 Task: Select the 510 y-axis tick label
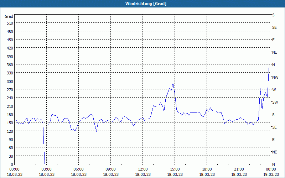10,23
